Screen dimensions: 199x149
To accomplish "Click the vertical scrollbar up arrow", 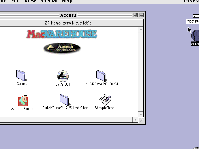I will (x=141, y=29).
